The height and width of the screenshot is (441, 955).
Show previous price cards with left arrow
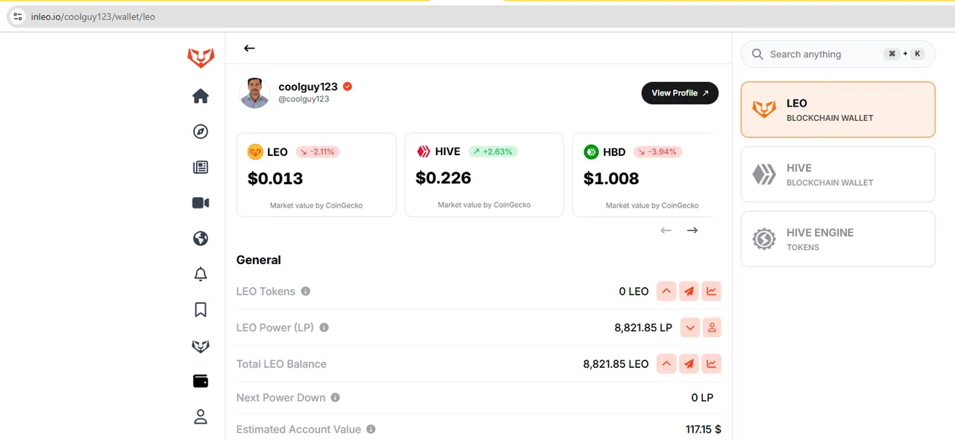click(x=666, y=230)
